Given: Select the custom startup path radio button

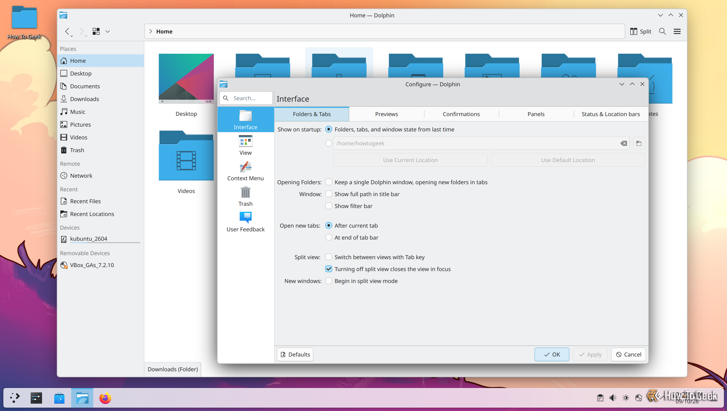Looking at the screenshot, I should click(x=329, y=143).
